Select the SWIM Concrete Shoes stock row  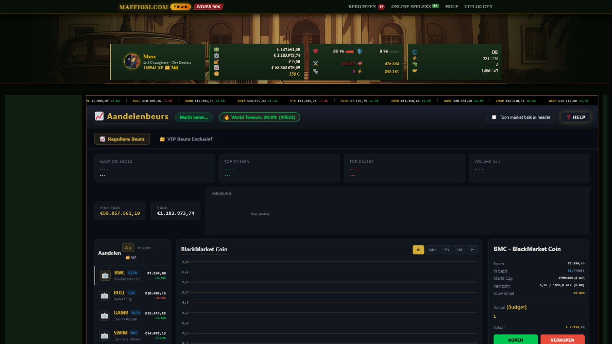pos(133,336)
